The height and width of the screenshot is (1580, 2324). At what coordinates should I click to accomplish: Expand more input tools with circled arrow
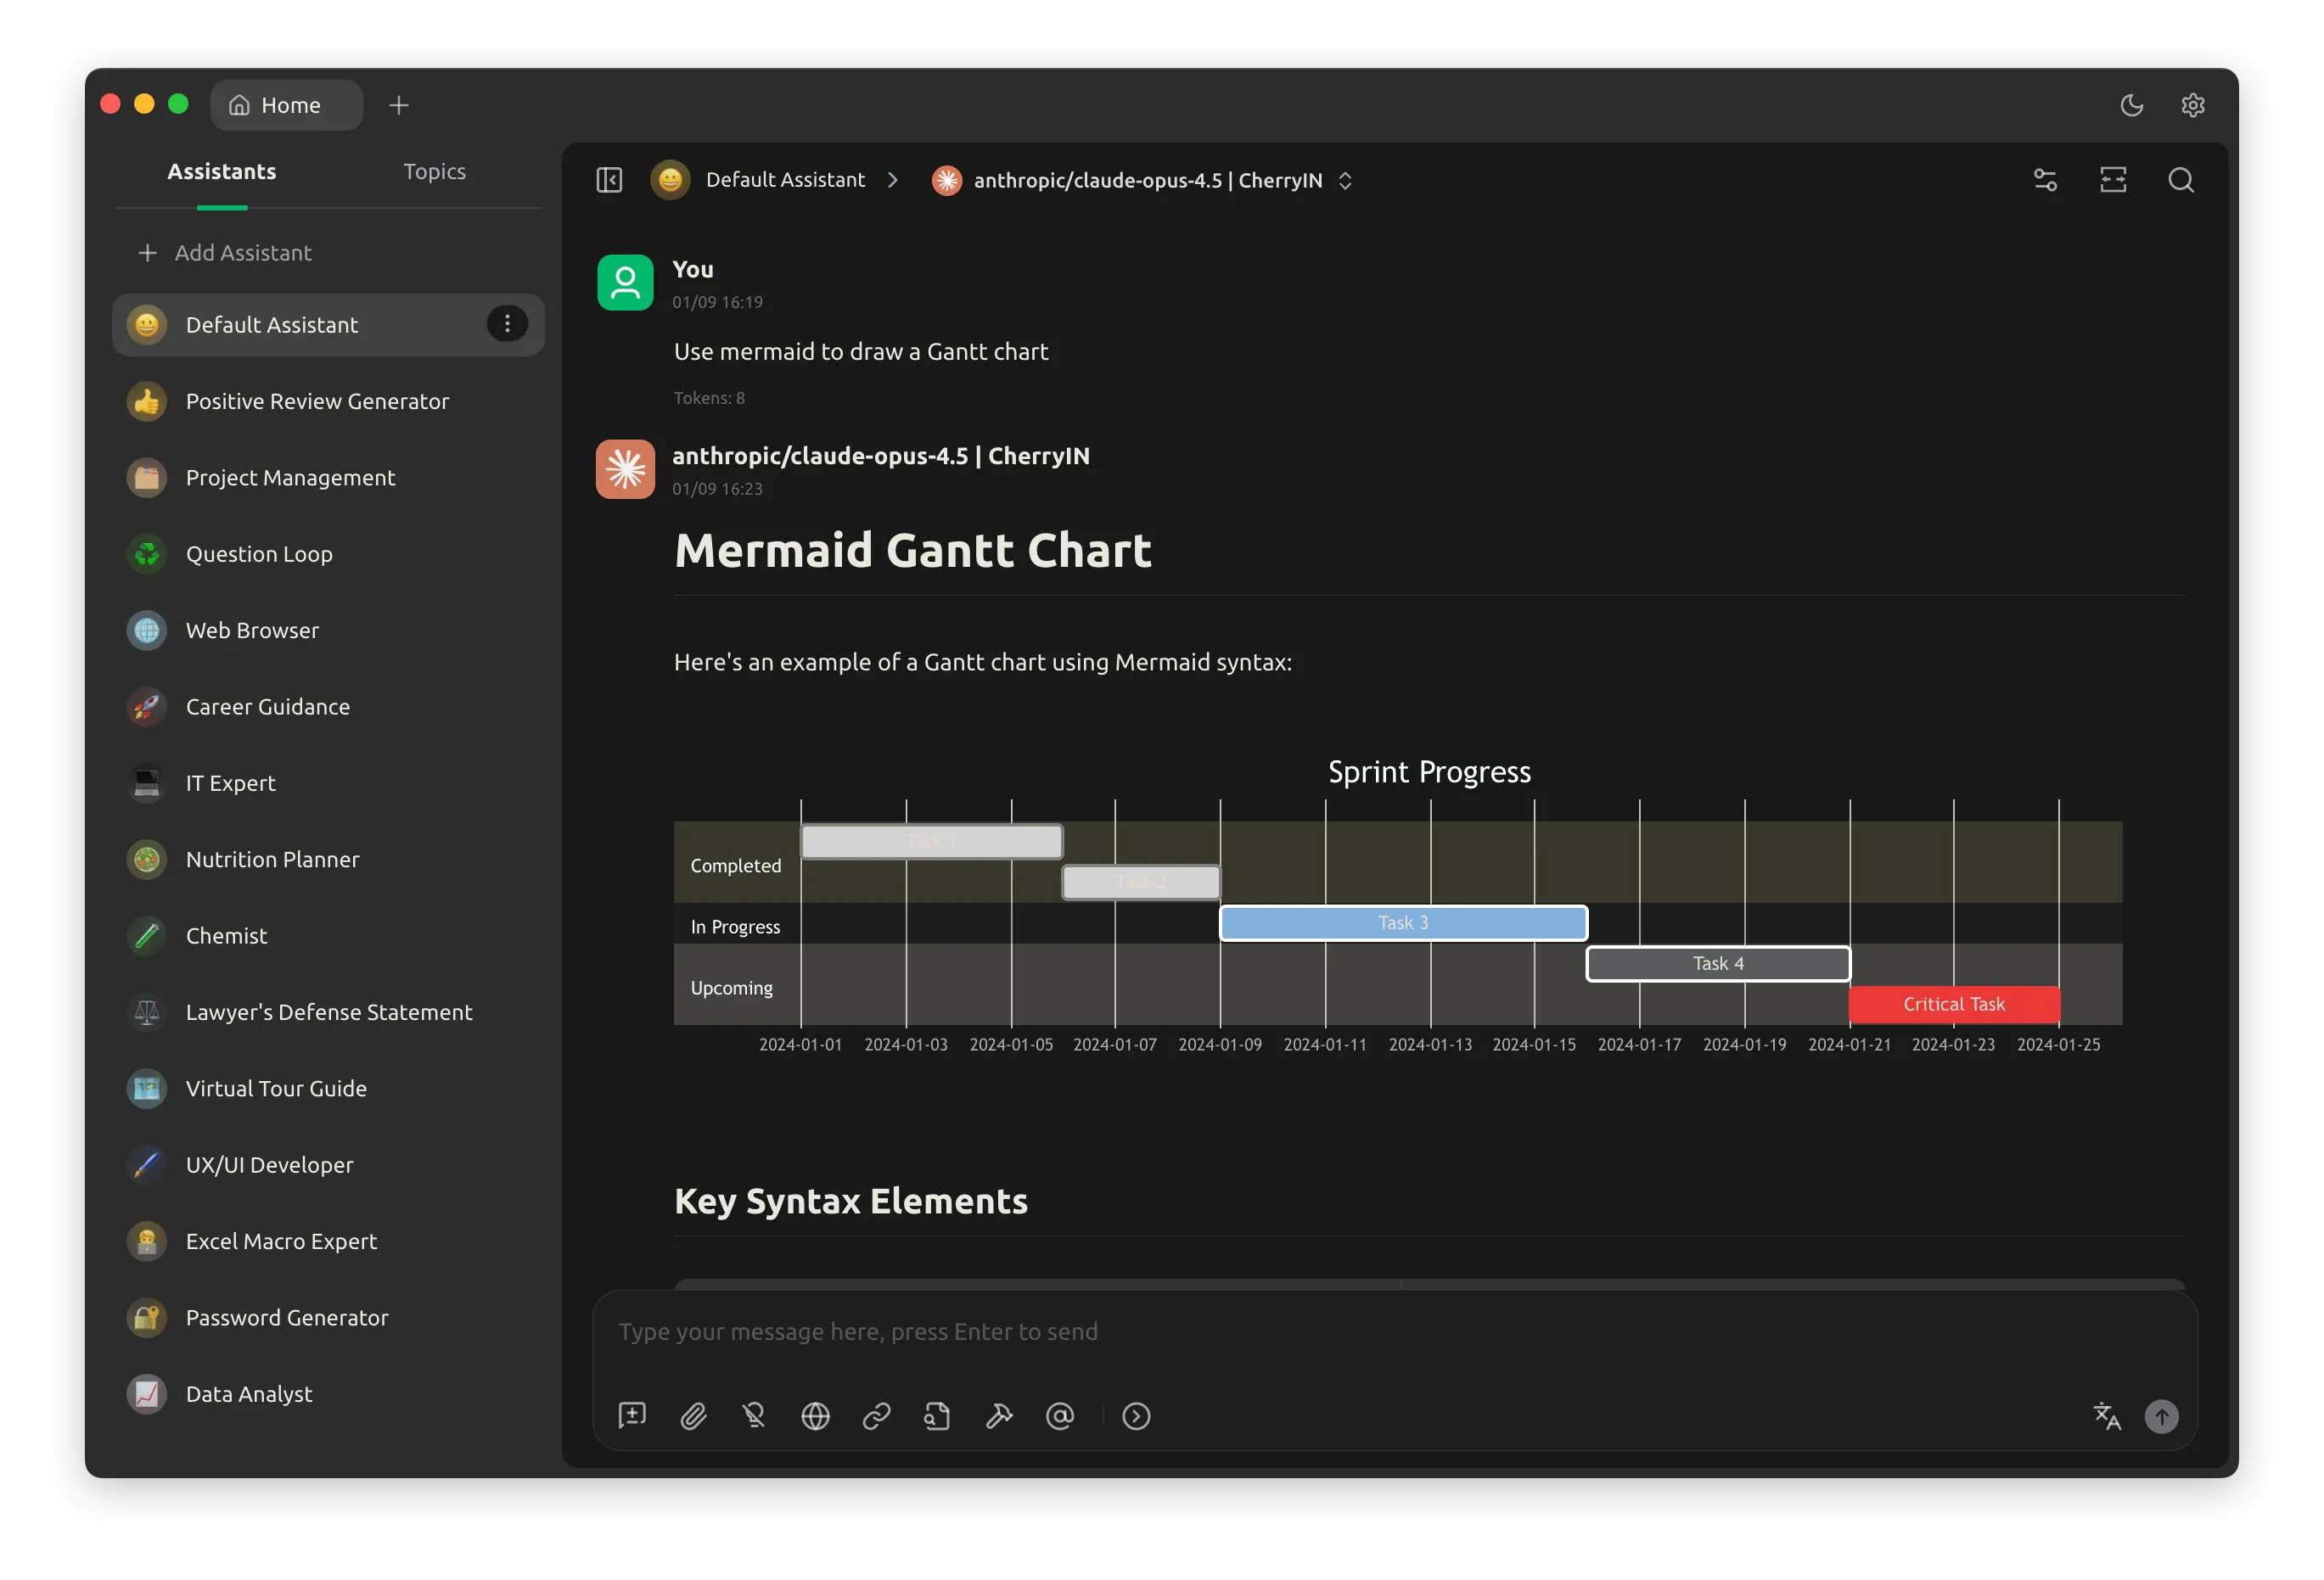point(1136,1416)
